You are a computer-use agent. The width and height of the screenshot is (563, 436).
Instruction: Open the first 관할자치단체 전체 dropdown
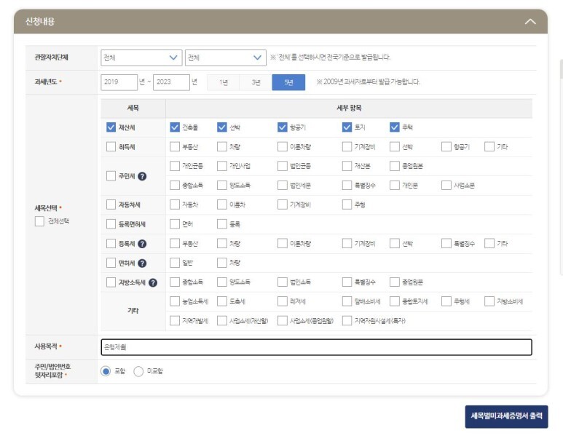[141, 58]
